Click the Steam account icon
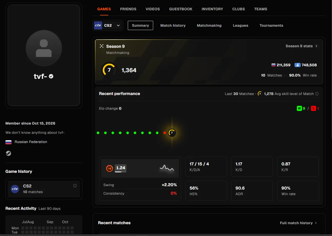332x236 pixels. (8, 153)
